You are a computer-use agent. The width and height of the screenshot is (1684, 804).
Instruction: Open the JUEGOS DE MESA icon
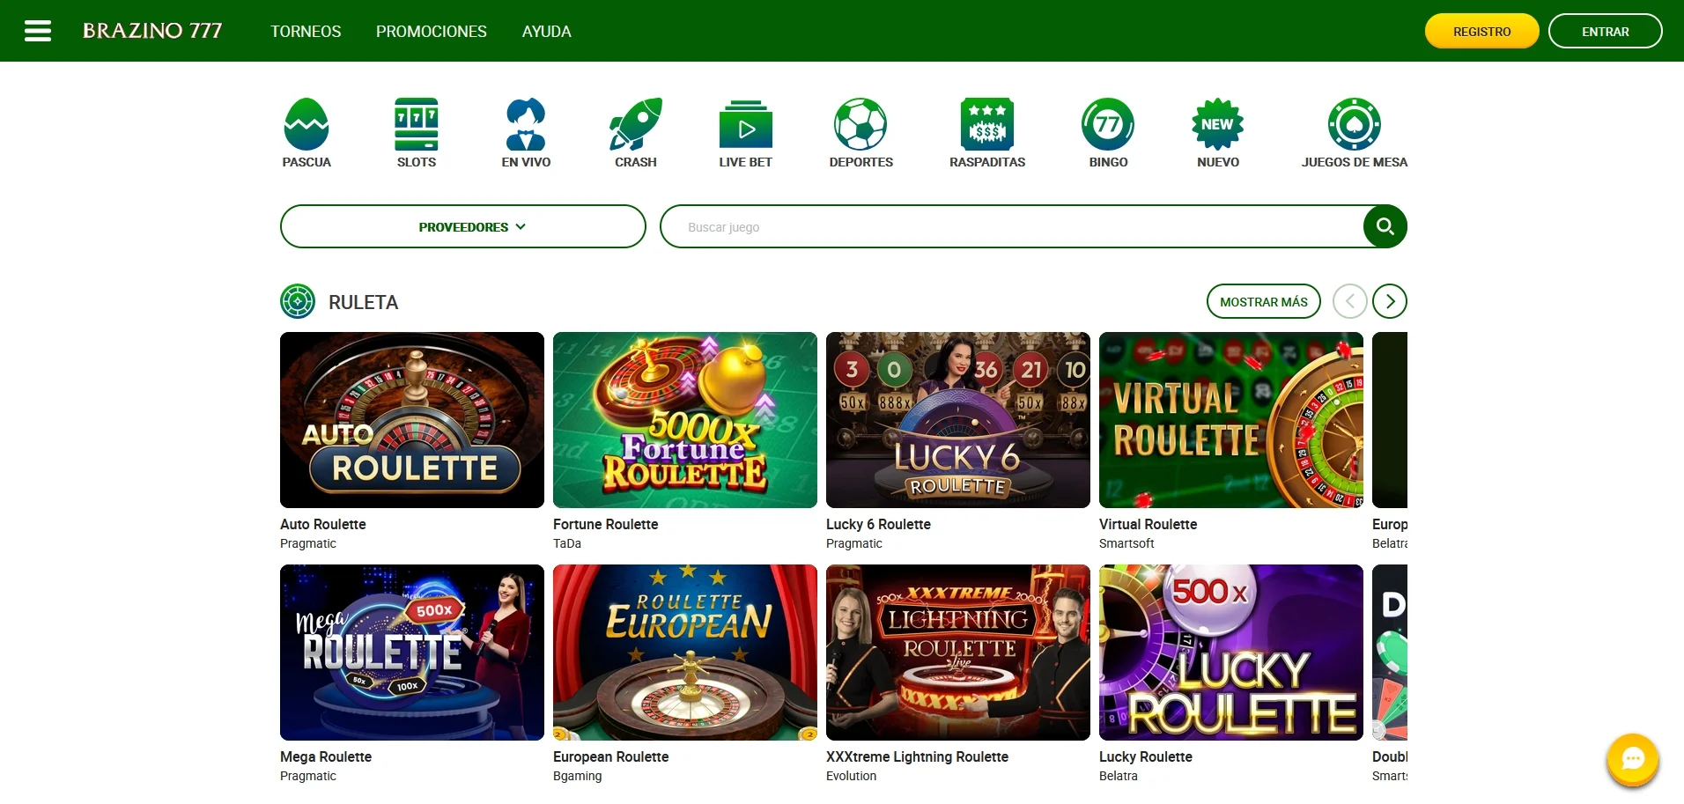coord(1354,123)
